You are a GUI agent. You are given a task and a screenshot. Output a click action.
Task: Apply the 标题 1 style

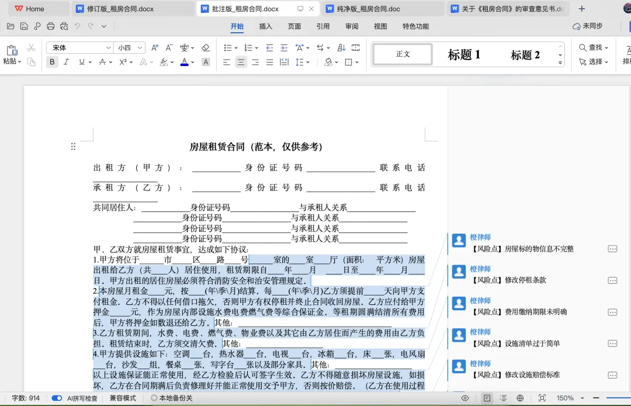click(464, 54)
